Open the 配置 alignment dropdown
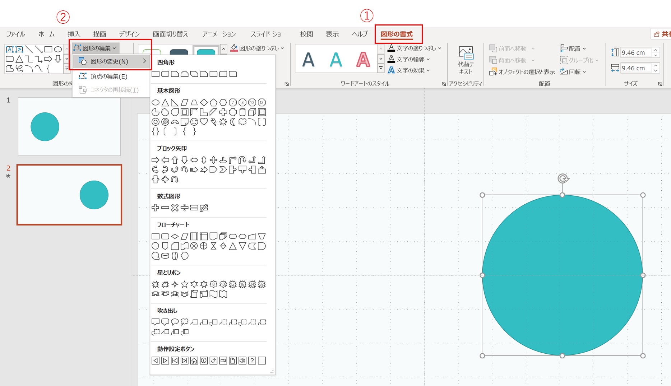The height and width of the screenshot is (386, 671). 573,48
